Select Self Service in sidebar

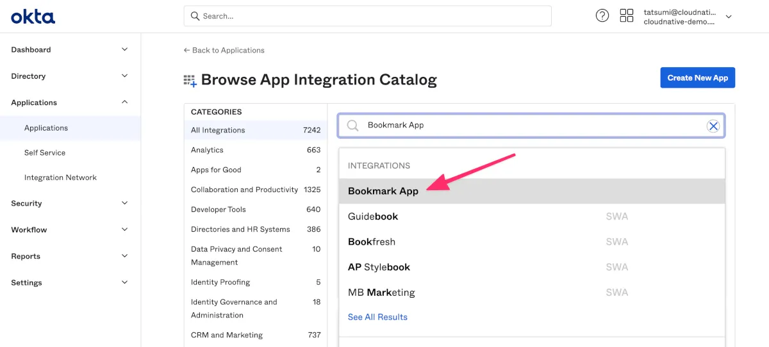click(x=45, y=152)
